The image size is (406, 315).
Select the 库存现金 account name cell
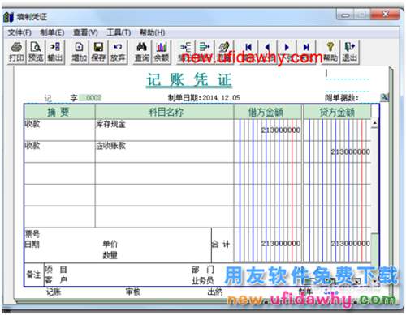point(165,130)
